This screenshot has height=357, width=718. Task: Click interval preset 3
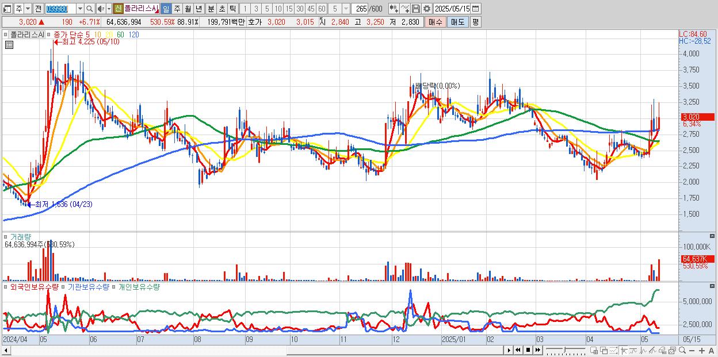click(x=256, y=9)
